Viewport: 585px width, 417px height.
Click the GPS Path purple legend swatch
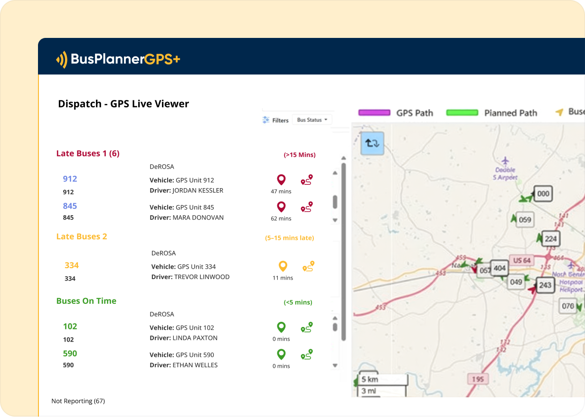click(374, 113)
